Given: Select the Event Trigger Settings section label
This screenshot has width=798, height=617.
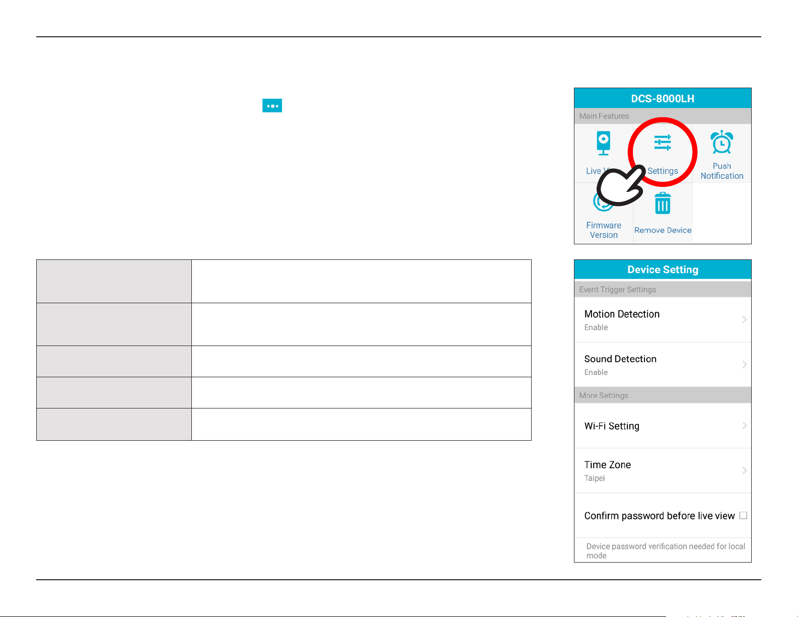Looking at the screenshot, I should [617, 290].
